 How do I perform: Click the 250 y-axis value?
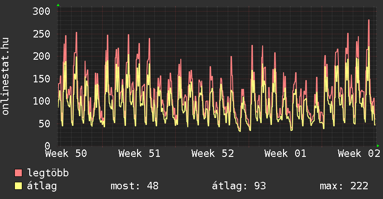[x=41, y=34]
